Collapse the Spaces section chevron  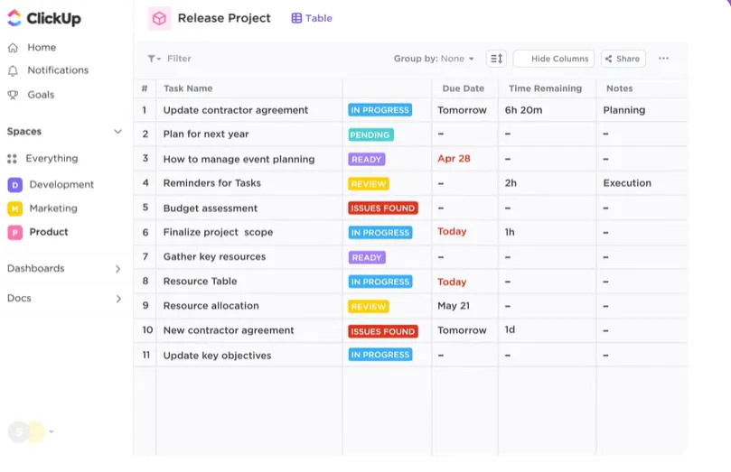point(118,132)
